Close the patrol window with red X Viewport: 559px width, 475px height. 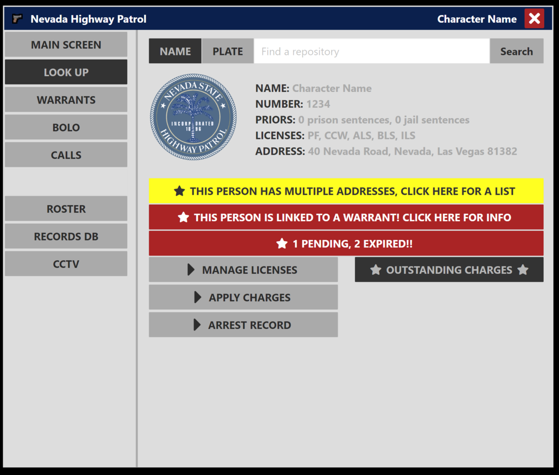click(534, 19)
